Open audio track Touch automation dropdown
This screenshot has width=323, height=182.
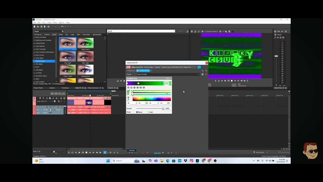click(60, 110)
